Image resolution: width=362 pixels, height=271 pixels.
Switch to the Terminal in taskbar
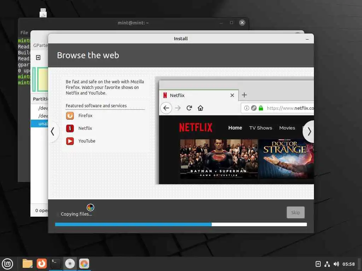(x=56, y=264)
